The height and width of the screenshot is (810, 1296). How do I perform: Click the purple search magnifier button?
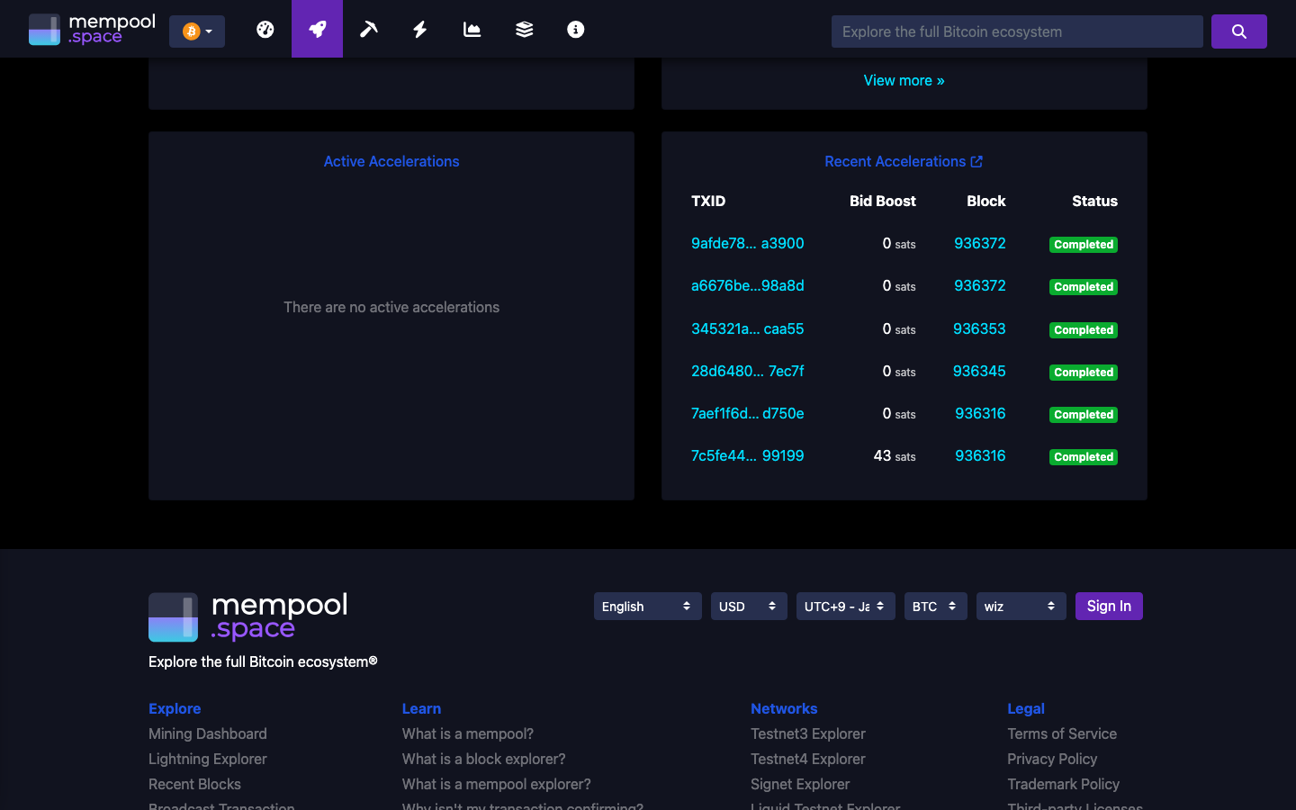tap(1239, 31)
